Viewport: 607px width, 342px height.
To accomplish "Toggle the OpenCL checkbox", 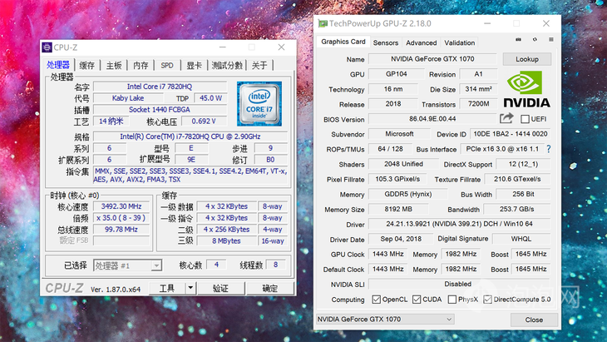I will point(376,300).
